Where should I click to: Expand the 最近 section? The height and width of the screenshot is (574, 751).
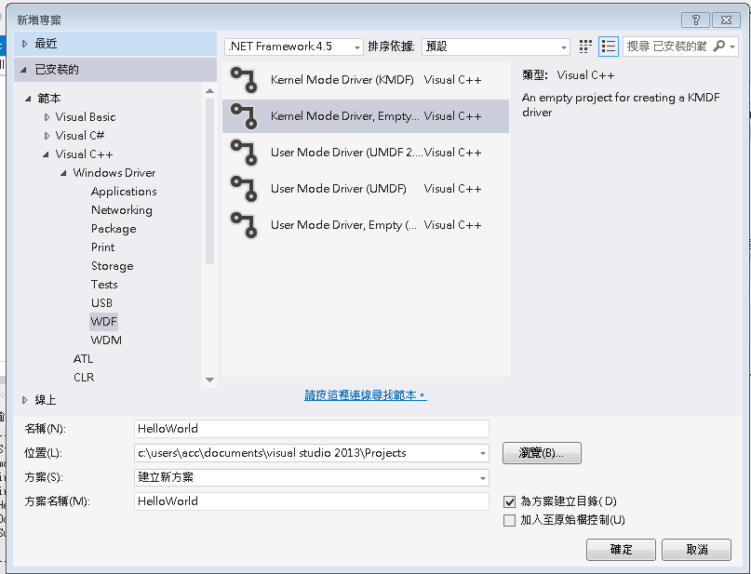click(24, 44)
